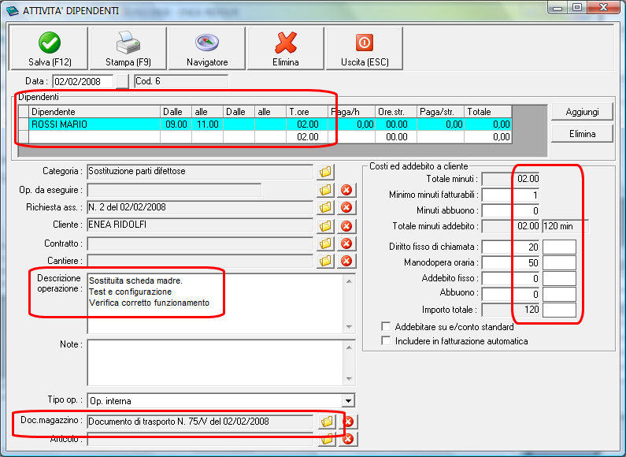Open folder lookup for Articolo
The image size is (626, 457).
click(327, 439)
